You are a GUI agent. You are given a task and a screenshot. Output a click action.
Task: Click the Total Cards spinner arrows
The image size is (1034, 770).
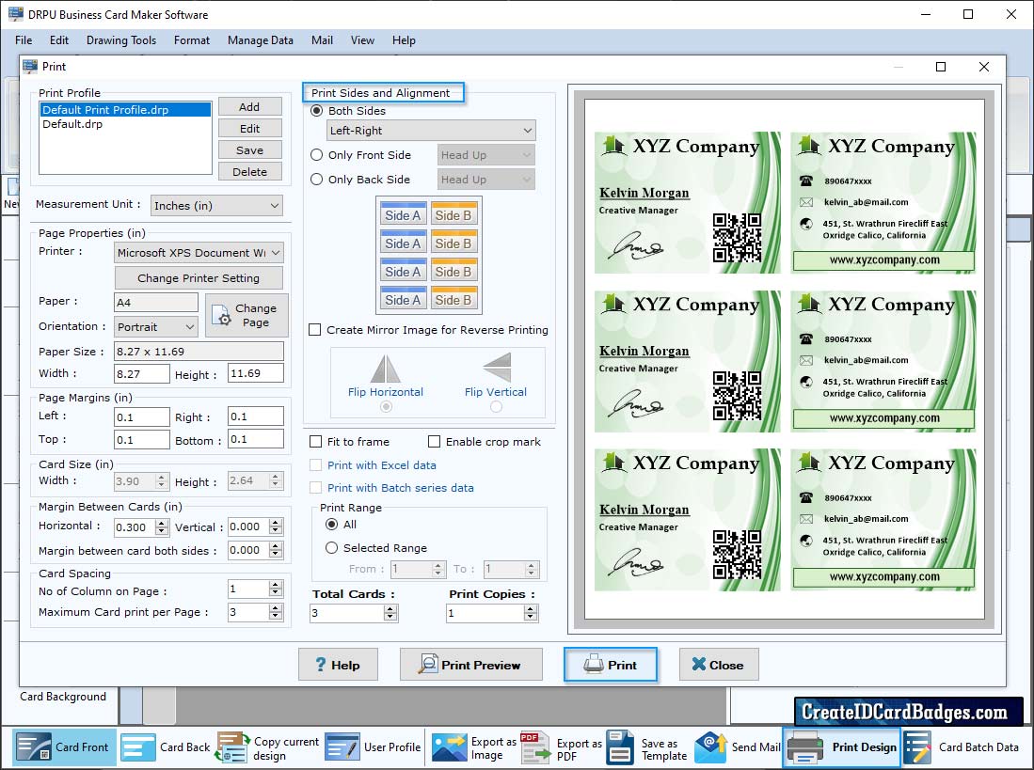coord(390,613)
